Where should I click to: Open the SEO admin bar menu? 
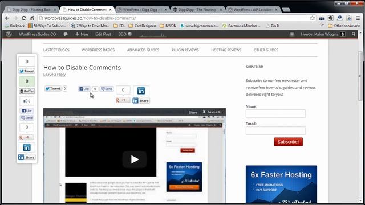coord(125,34)
